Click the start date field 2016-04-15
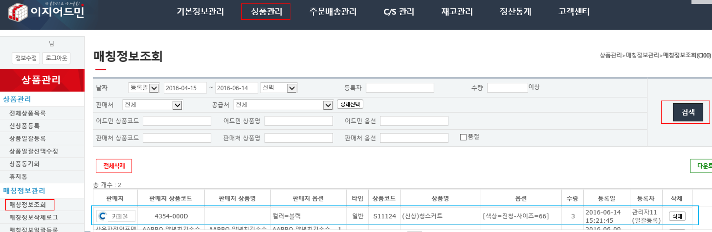Image resolution: width=712 pixels, height=232 pixels. (x=185, y=88)
